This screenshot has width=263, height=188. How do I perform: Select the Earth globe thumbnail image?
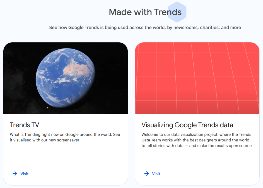coord(66,78)
